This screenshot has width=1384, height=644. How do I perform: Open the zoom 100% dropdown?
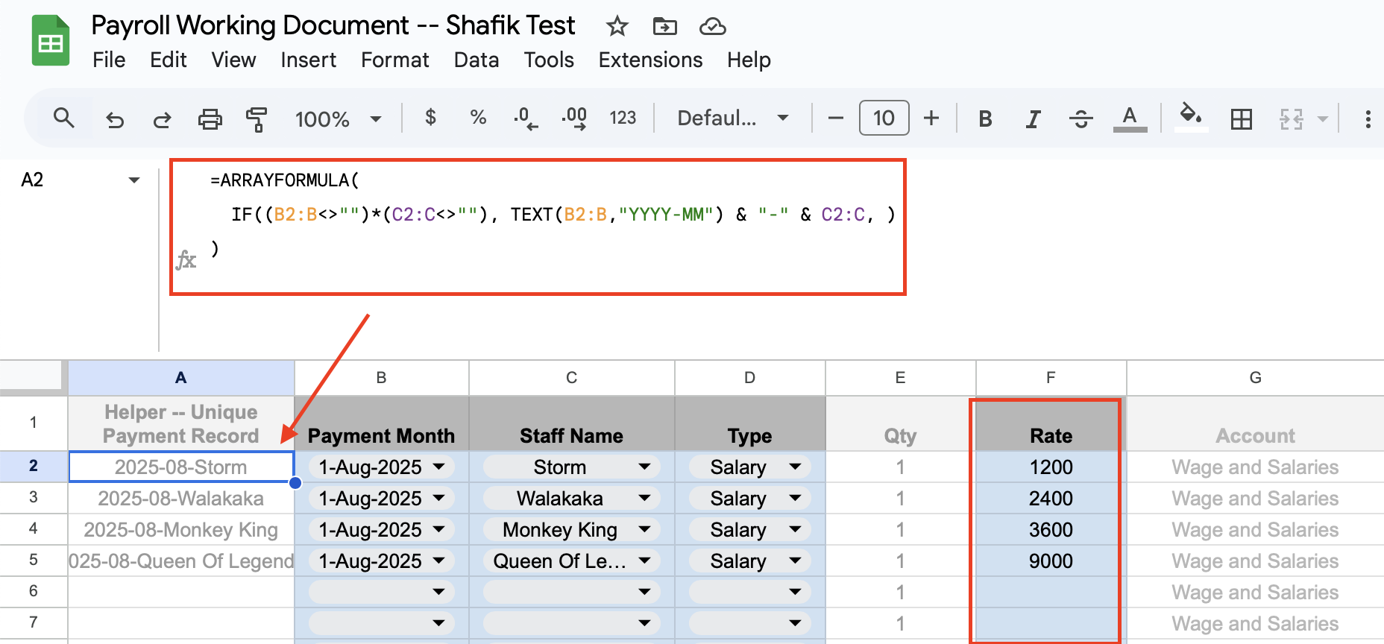[x=338, y=119]
